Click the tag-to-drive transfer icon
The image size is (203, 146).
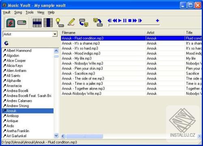pos(98,22)
